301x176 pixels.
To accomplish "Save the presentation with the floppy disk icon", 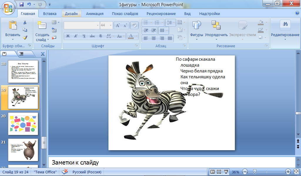I will pyautogui.click(x=21, y=4).
